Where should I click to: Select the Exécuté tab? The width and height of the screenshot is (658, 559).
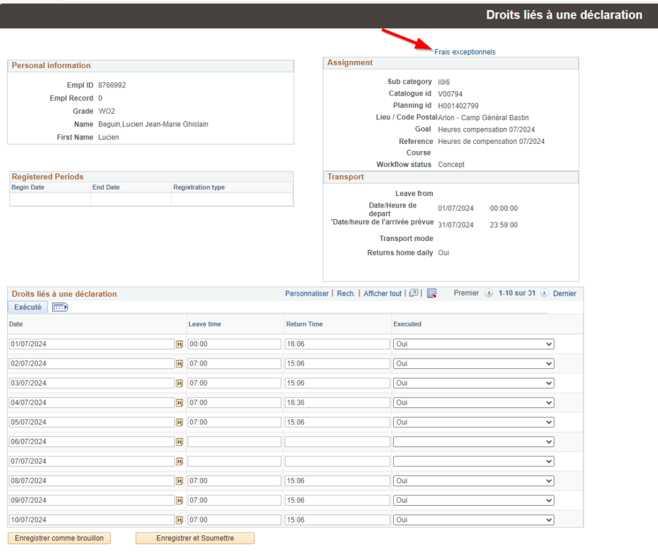click(x=28, y=307)
